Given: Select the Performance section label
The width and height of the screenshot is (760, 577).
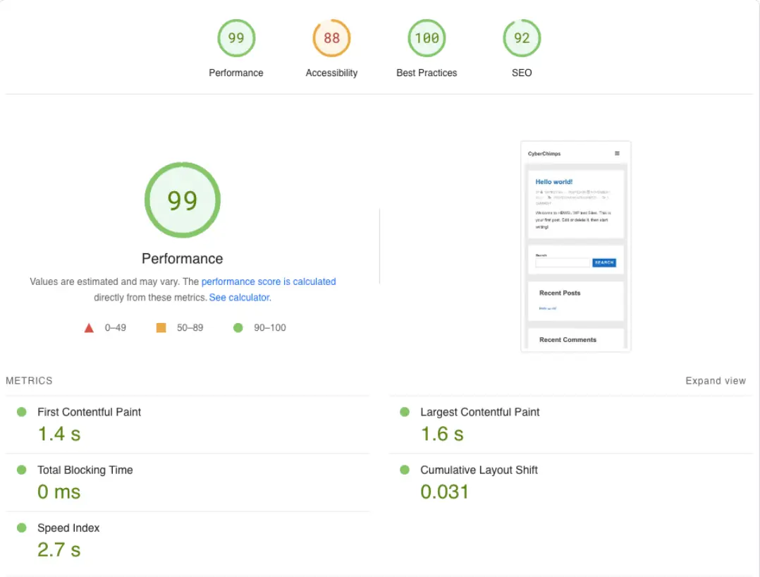Looking at the screenshot, I should tap(236, 73).
